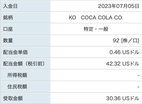
Task: Click the 配当金単価 label
Action: (15, 52)
